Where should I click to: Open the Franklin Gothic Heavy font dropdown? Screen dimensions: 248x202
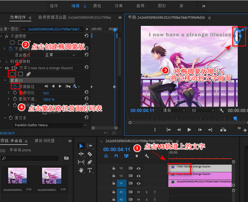click(x=50, y=125)
